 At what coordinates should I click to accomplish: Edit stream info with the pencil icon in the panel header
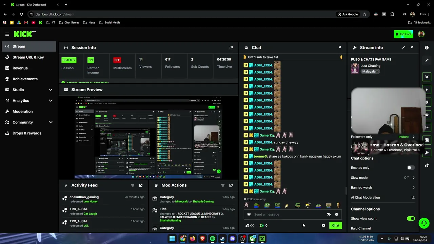[403, 48]
